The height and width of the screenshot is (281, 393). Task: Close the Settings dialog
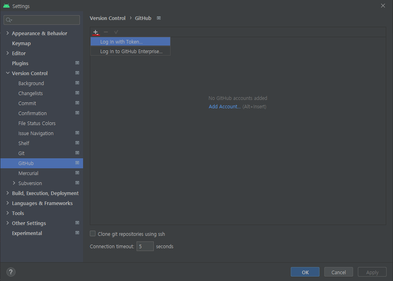click(x=383, y=6)
